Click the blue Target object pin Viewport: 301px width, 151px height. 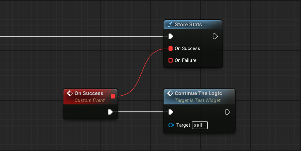(x=171, y=125)
